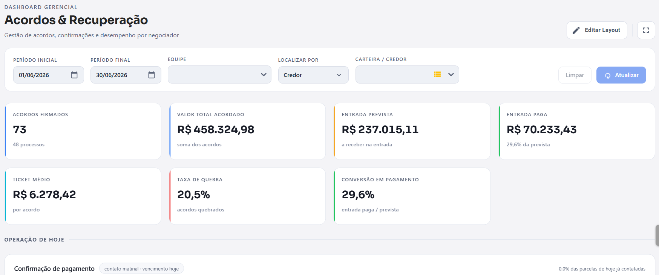The image size is (659, 275).
Task: Click the pencil icon on Editar Layout
Action: pyautogui.click(x=576, y=30)
